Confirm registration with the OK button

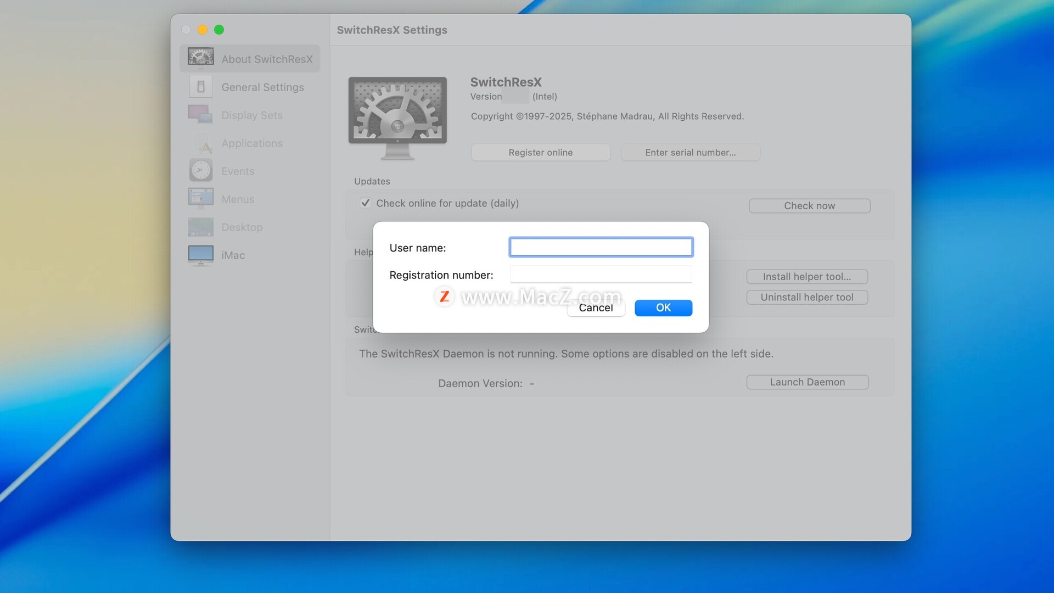(663, 308)
